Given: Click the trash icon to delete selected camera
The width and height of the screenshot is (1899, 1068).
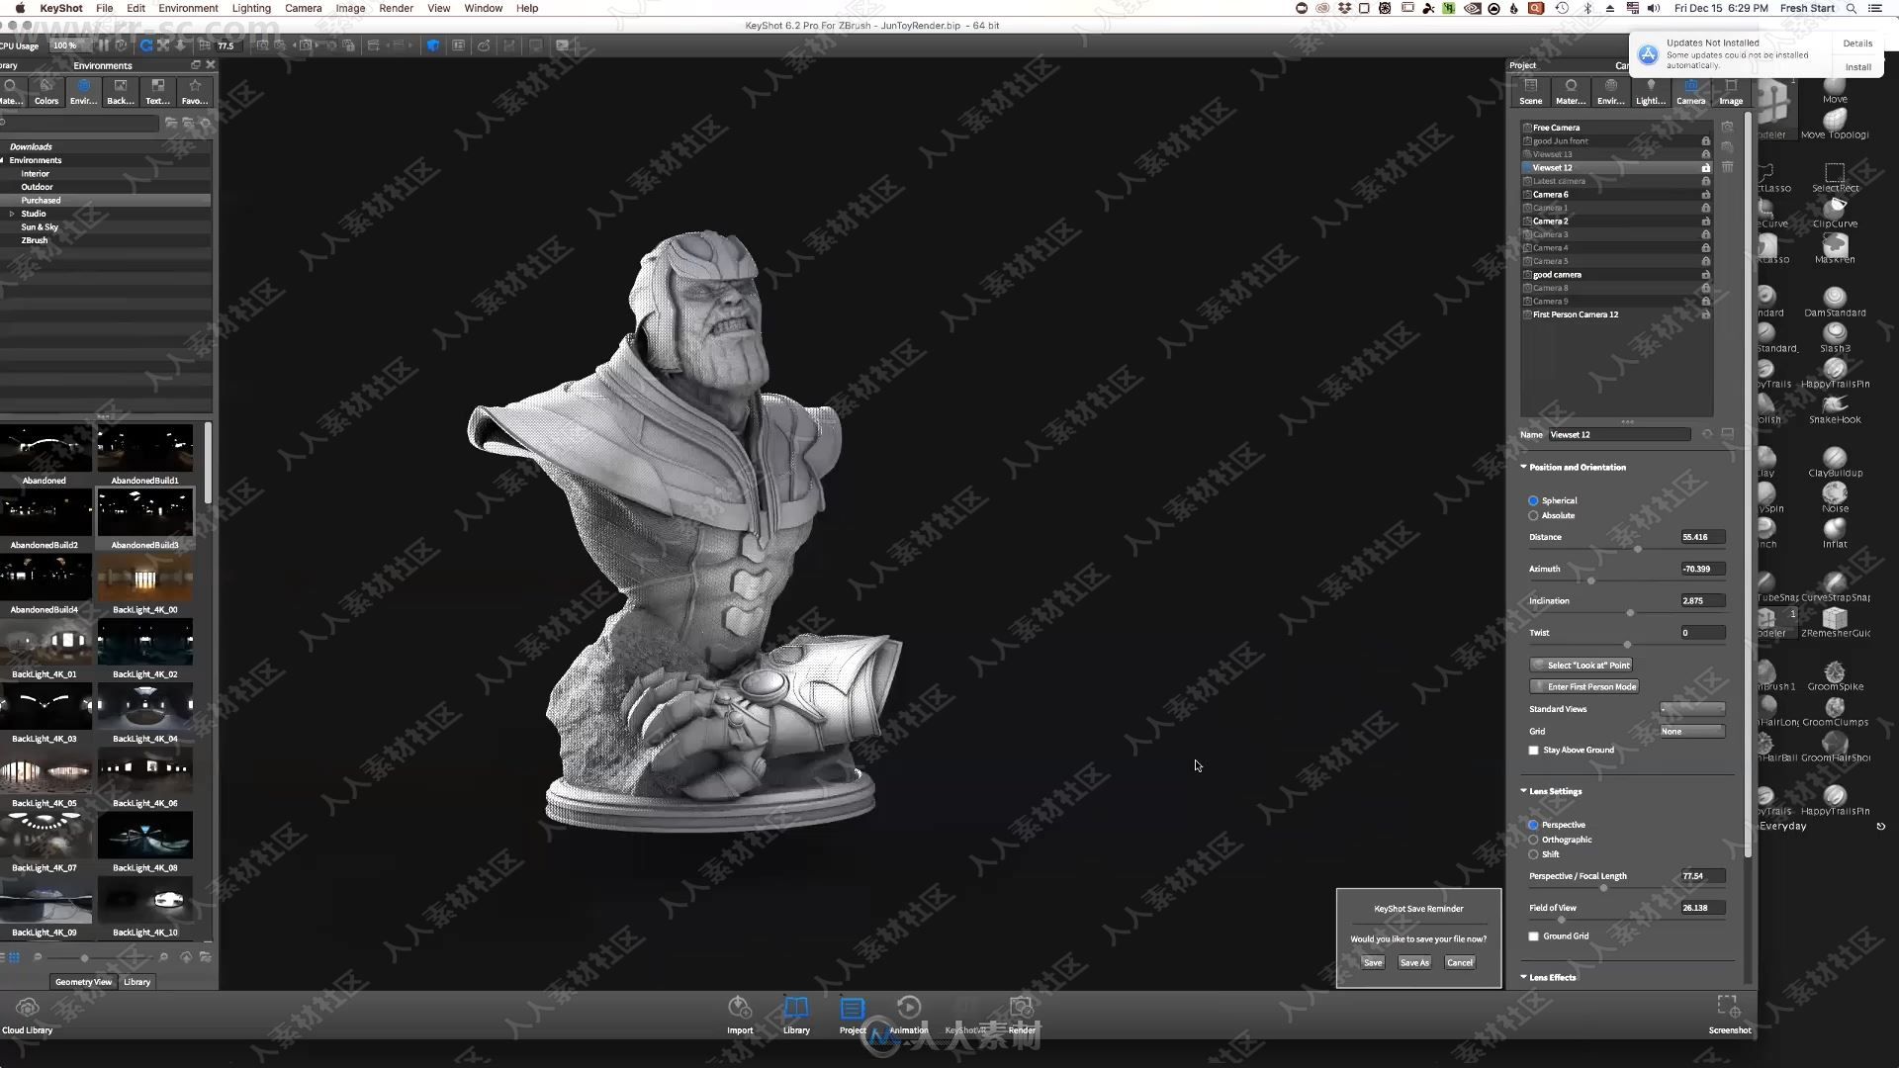Looking at the screenshot, I should click(x=1727, y=167).
